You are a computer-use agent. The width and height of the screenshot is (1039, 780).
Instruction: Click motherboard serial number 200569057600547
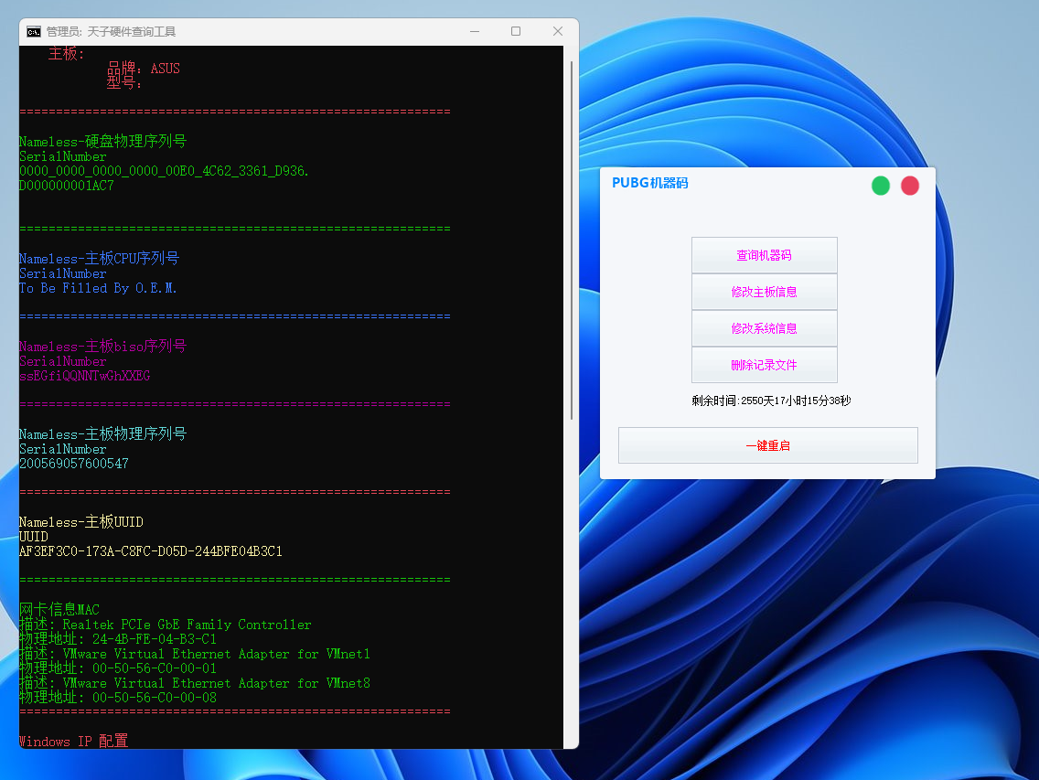[74, 464]
